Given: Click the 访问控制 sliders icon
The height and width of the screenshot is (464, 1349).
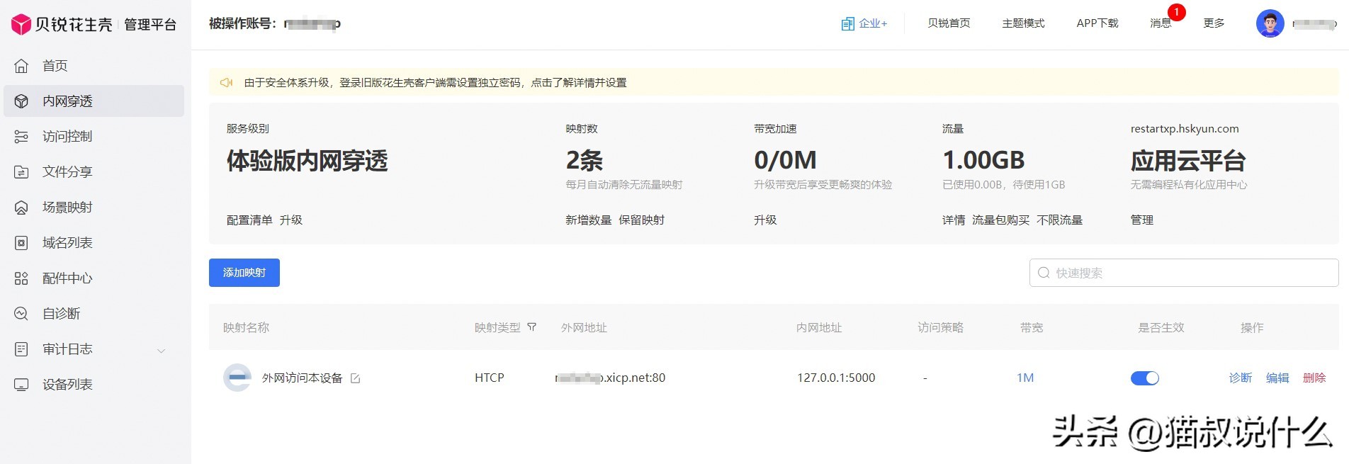Looking at the screenshot, I should point(21,137).
